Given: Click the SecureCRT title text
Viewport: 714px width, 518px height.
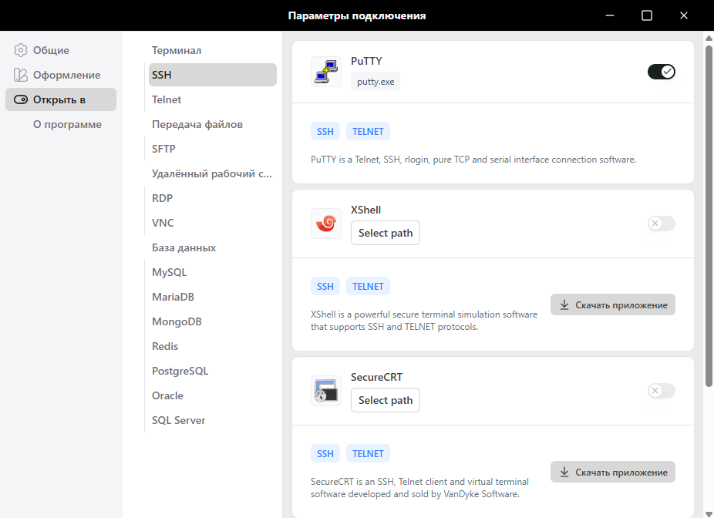Looking at the screenshot, I should tap(376, 377).
